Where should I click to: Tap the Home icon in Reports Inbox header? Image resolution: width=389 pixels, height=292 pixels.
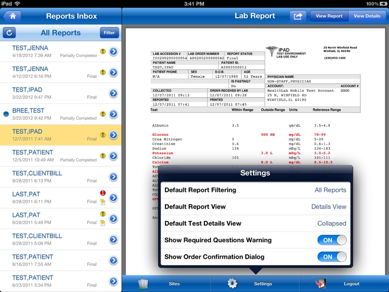(x=12, y=16)
